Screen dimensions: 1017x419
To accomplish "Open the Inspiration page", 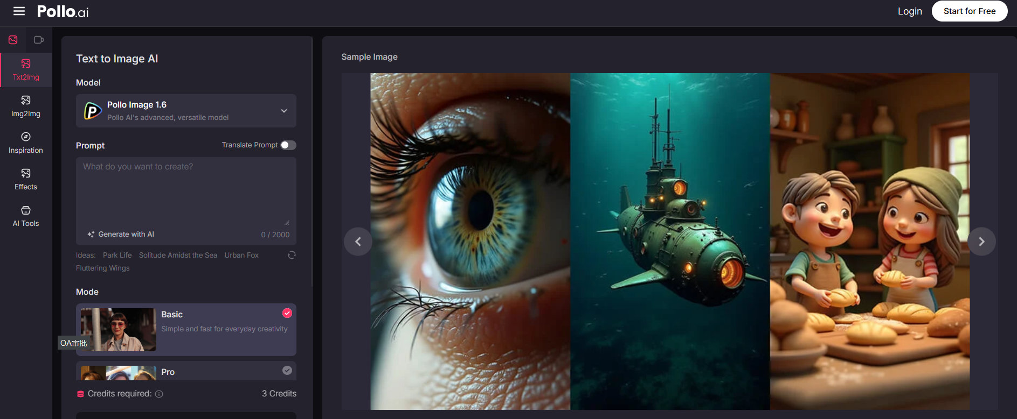I will (x=26, y=143).
